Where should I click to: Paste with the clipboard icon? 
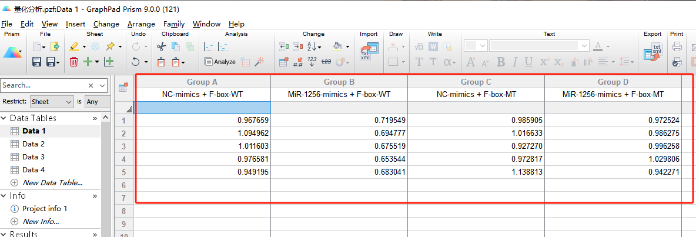(x=161, y=62)
